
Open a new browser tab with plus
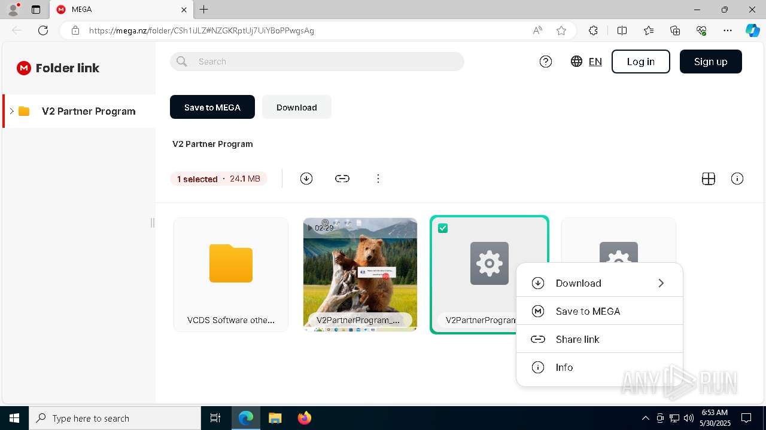(204, 10)
